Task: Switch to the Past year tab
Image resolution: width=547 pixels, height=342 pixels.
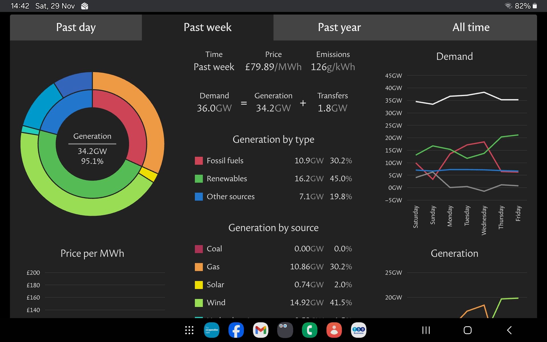Action: 339,27
